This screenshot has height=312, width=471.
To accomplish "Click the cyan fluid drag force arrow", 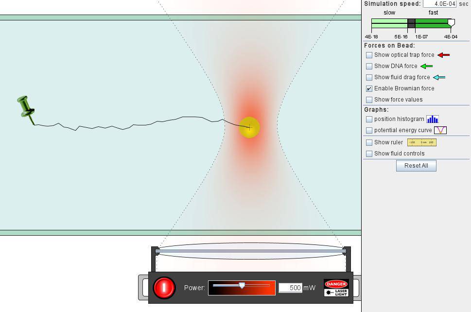I will coord(439,77).
